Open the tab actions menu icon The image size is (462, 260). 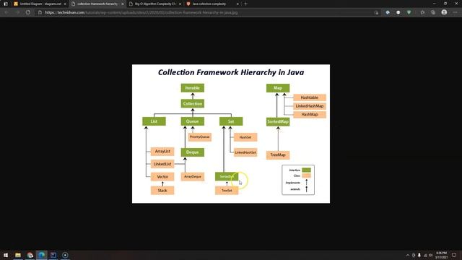click(6, 4)
